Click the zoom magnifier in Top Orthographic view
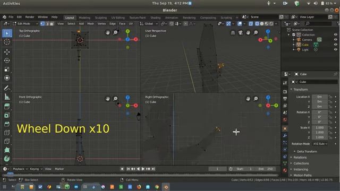This screenshot has height=191, width=340. [116, 32]
